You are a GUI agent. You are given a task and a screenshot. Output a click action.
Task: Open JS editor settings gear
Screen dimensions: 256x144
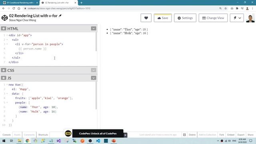[4, 78]
